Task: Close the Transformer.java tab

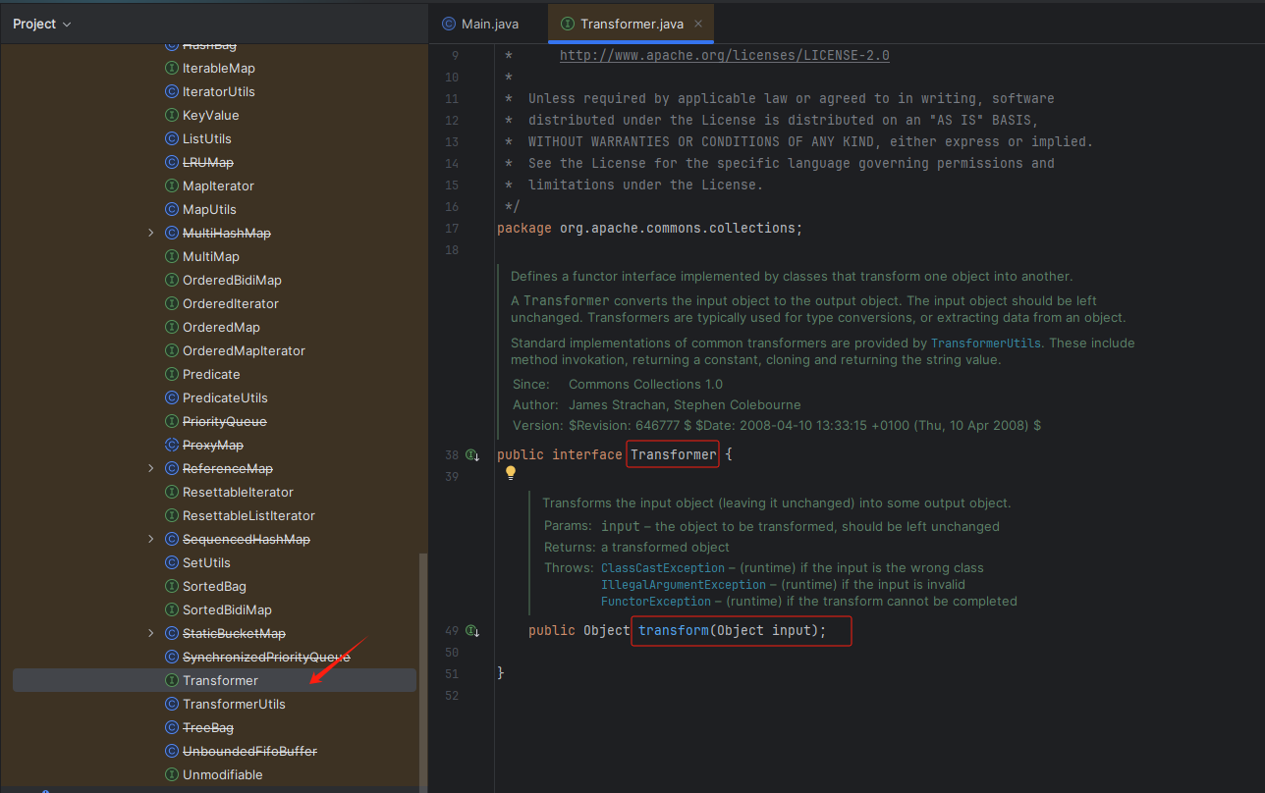Action: point(697,24)
